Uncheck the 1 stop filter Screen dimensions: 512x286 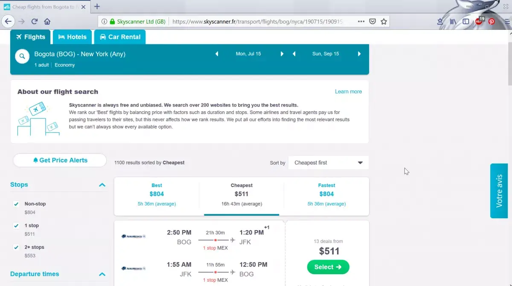(16, 226)
